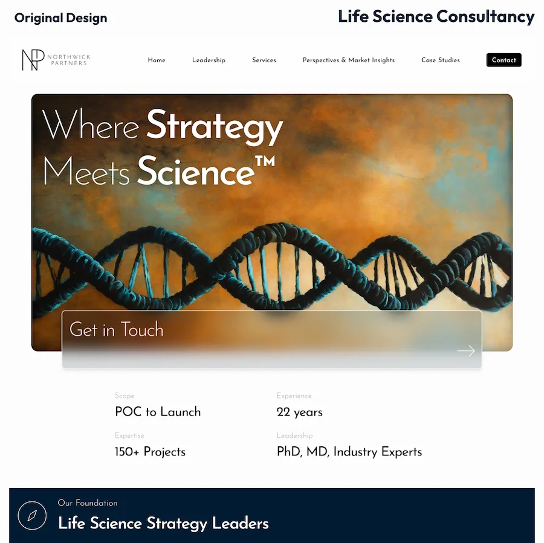The width and height of the screenshot is (544, 543).
Task: Click the Northwick Partners NP logo
Action: 56,60
